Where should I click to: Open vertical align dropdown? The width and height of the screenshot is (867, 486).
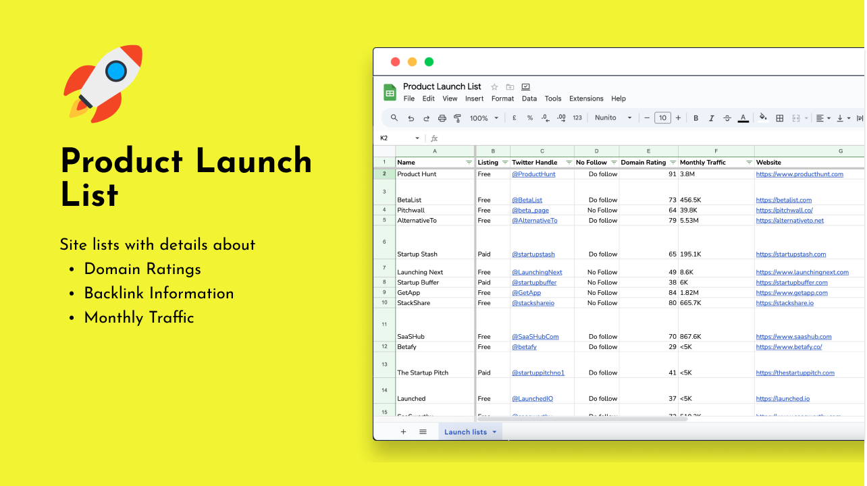point(843,118)
